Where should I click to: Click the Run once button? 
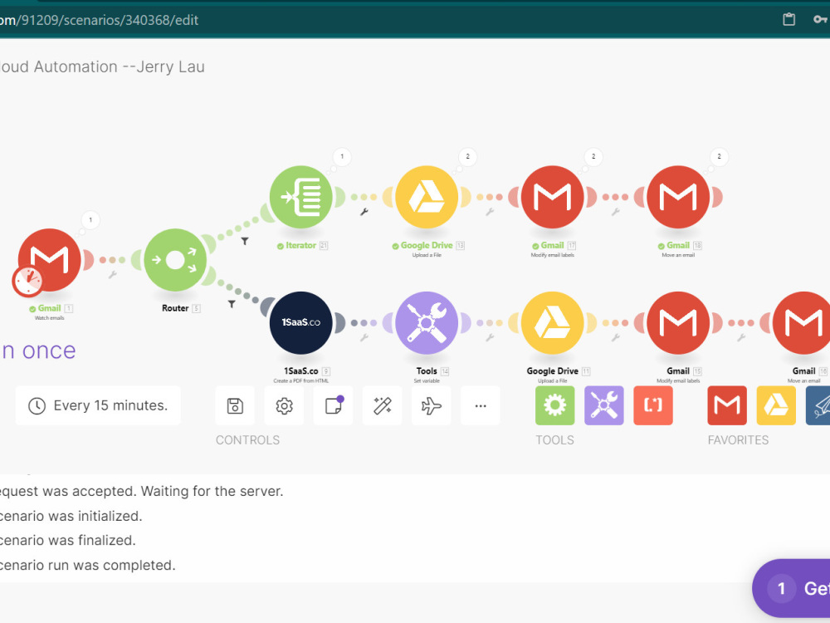click(38, 351)
